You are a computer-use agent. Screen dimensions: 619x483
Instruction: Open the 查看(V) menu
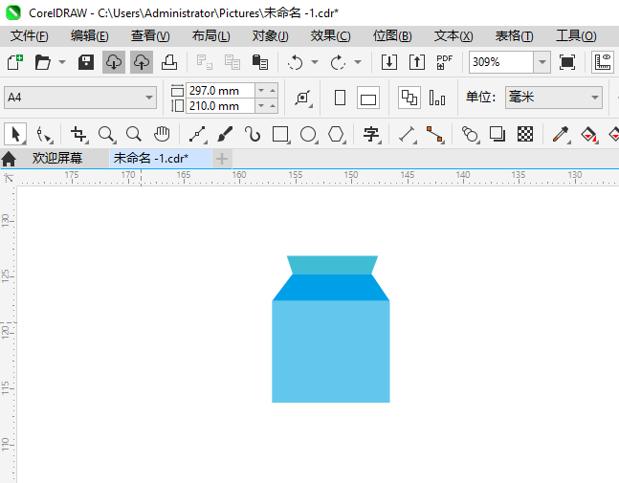click(150, 36)
